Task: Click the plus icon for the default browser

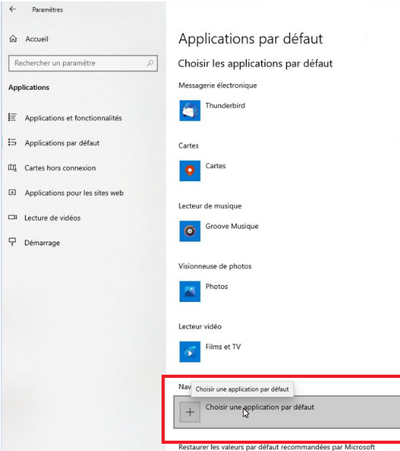Action: pyautogui.click(x=190, y=412)
